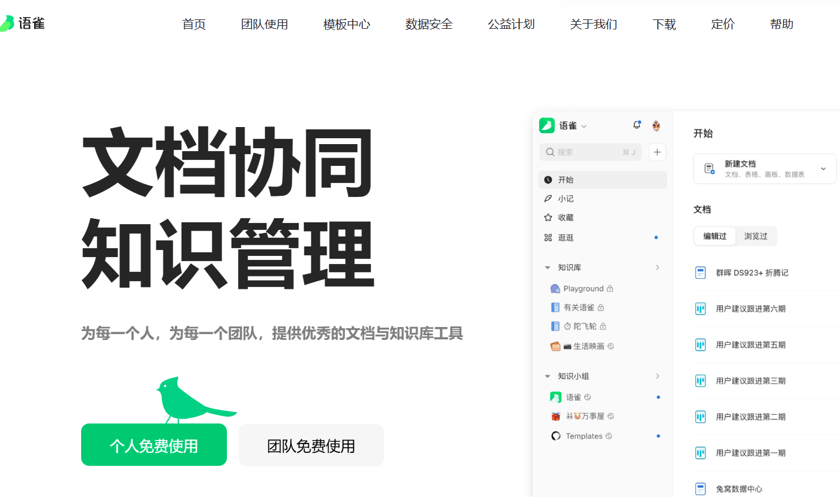The height and width of the screenshot is (497, 840).
Task: Open the 定价 pricing page
Action: (723, 24)
